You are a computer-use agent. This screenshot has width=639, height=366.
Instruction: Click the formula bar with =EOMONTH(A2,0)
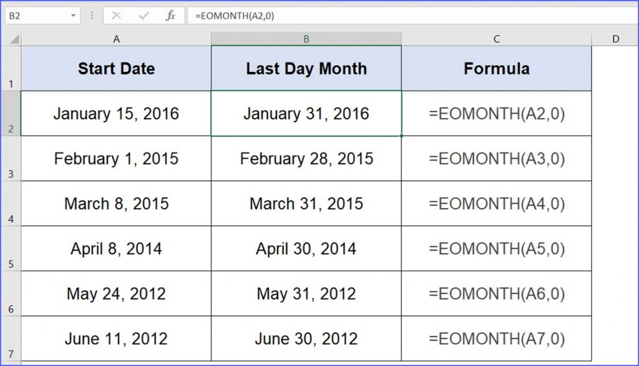413,16
